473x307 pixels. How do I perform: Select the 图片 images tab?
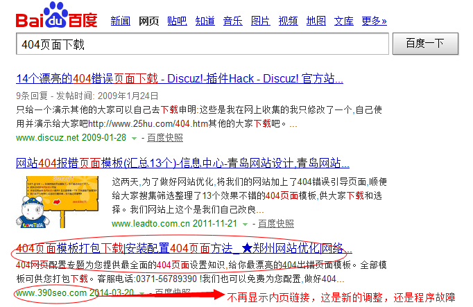260,21
